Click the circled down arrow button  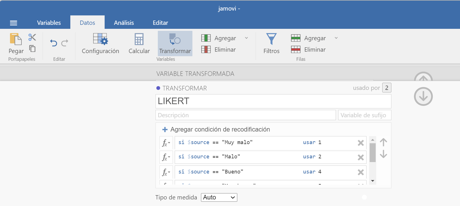[x=423, y=96]
